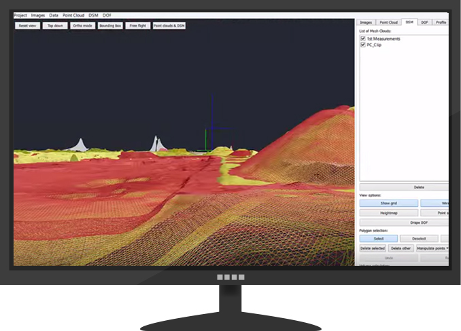Uncheck the 1st Measurements checkbox
The image size is (461, 331).
pyautogui.click(x=363, y=39)
